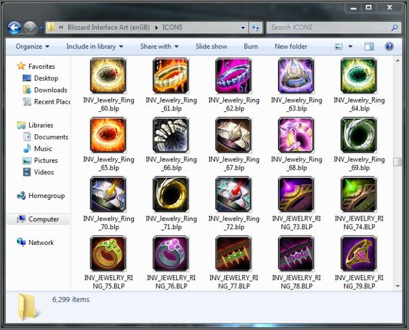409x330 pixels.
Task: Click the Burn toolbar button
Action: 251,46
